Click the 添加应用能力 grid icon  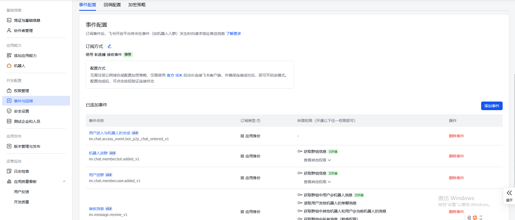click(9, 55)
